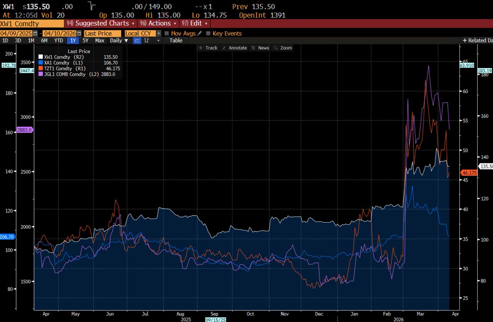Click the blue 106.70 axis price tag
The height and width of the screenshot is (322, 493).
pyautogui.click(x=8, y=237)
